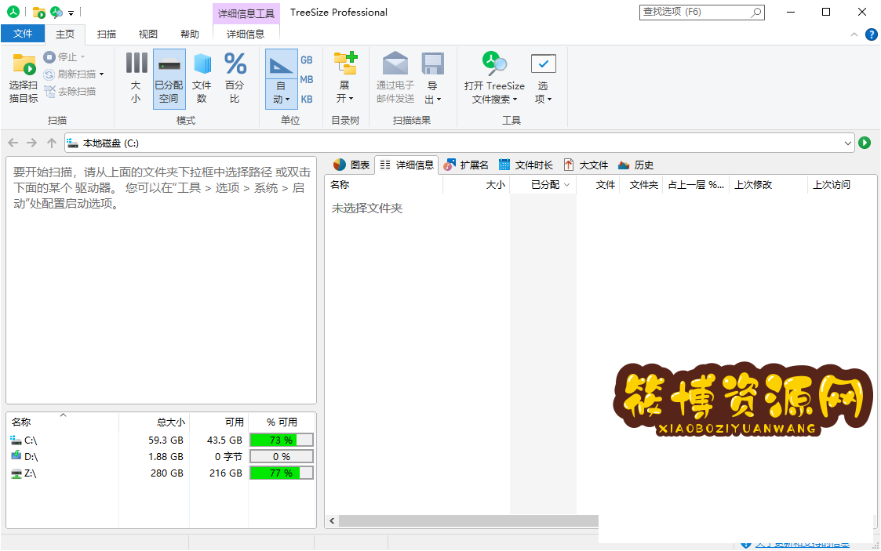Select the C:\ drive row
Viewport: 881px width, 551px height.
click(162, 440)
